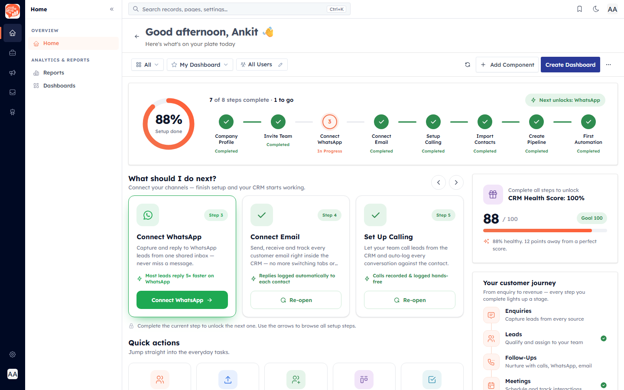Click the Create Pipeline step checkmark
This screenshot has width=624, height=390.
click(x=536, y=122)
